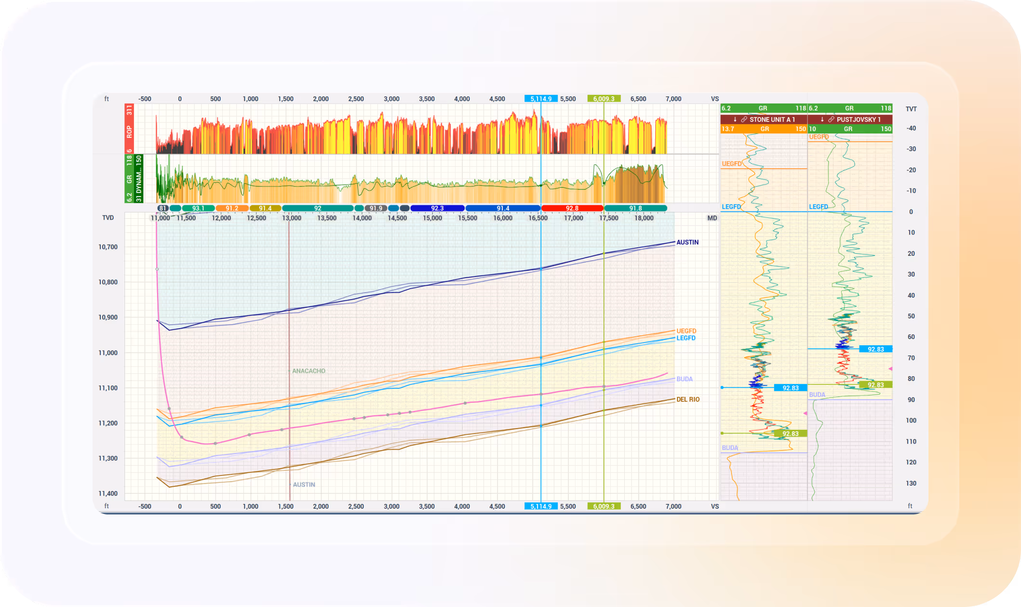Click the blue 5,114.9 top cursor label

tap(541, 99)
